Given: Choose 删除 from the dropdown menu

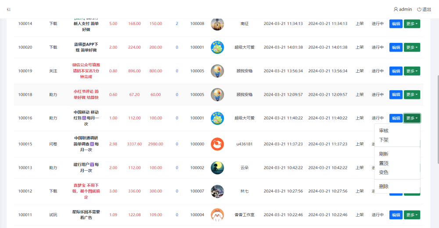Looking at the screenshot, I should pos(384,186).
